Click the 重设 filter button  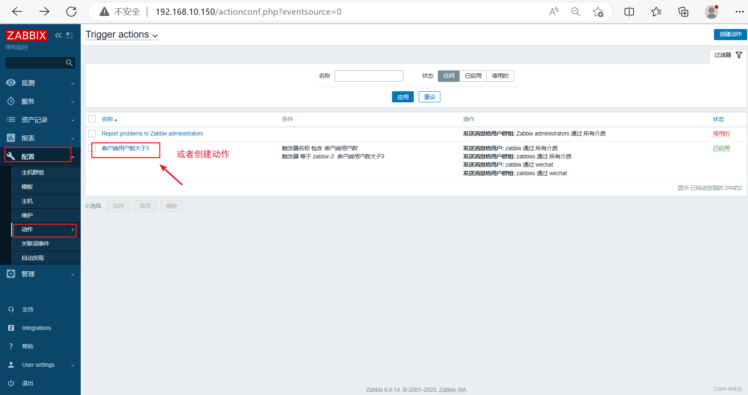[429, 97]
